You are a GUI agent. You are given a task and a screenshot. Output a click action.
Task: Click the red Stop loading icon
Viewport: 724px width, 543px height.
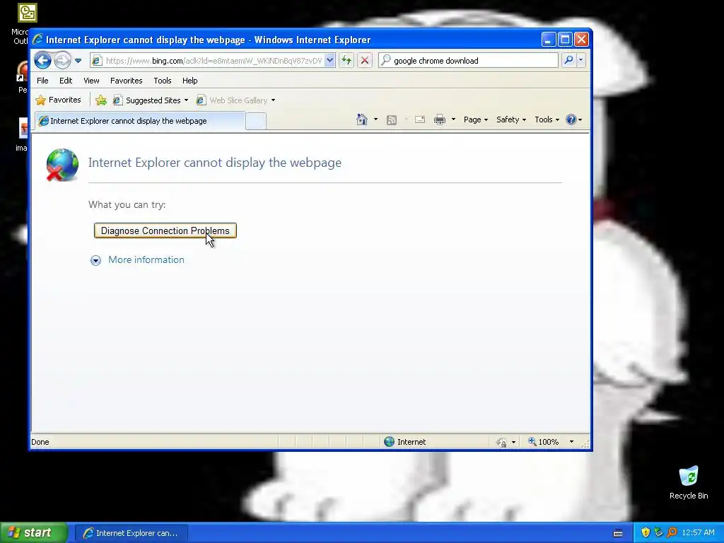pos(365,61)
